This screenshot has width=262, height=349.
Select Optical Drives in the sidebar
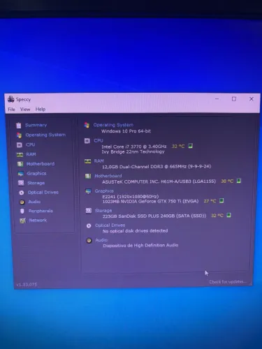click(x=43, y=193)
